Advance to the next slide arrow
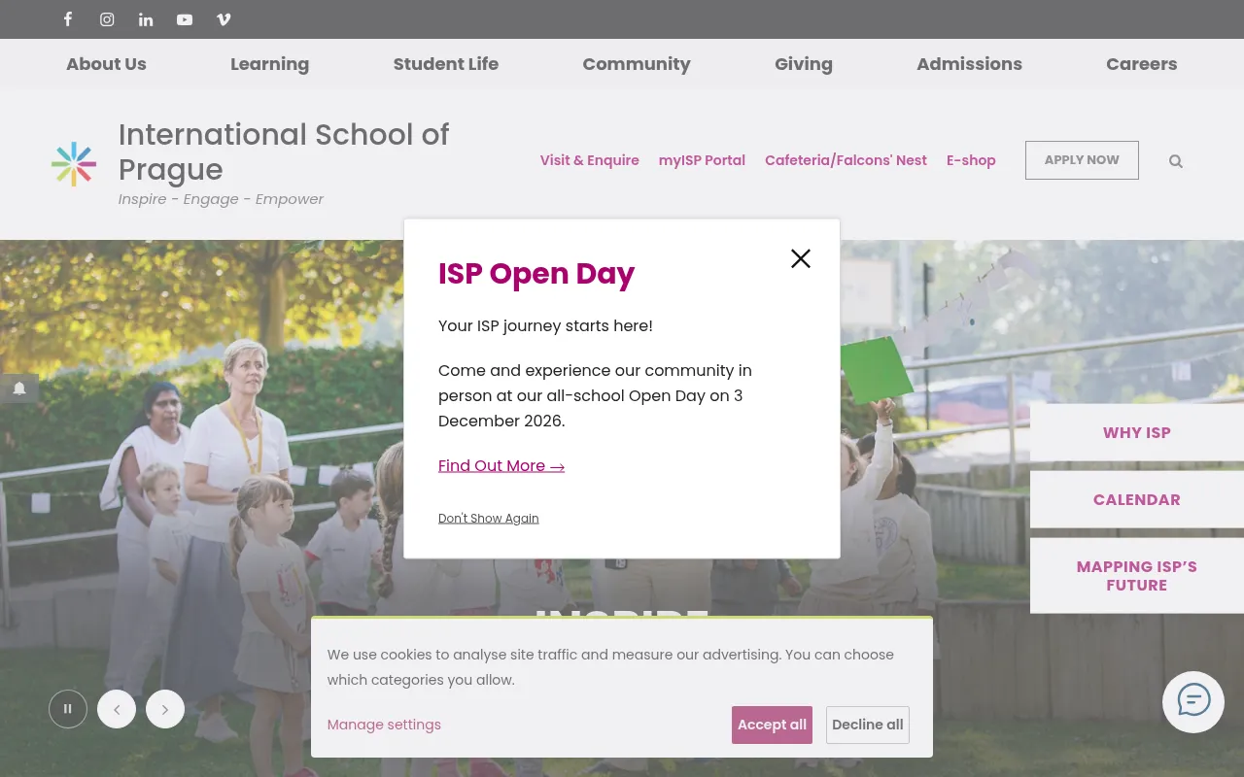 pos(165,709)
